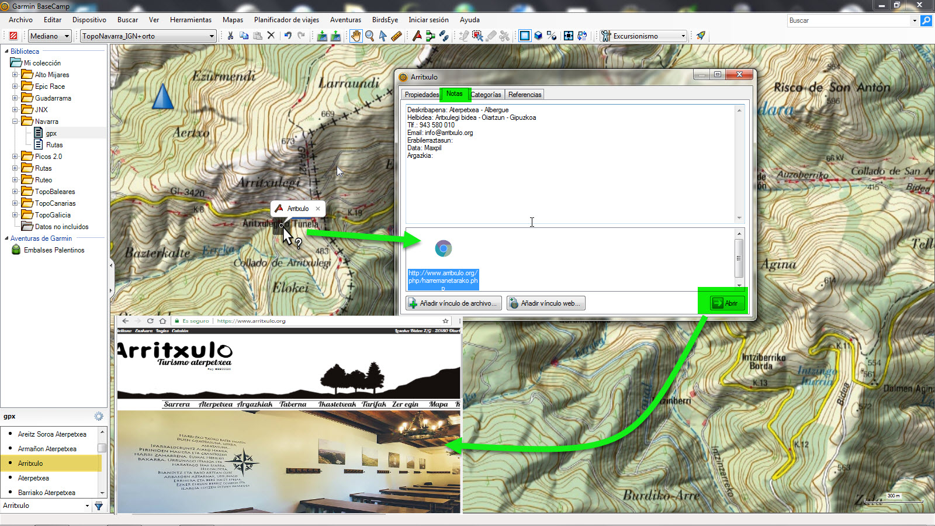Click the 2D/3D split view icon
Image resolution: width=935 pixels, height=526 pixels.
click(x=552, y=36)
